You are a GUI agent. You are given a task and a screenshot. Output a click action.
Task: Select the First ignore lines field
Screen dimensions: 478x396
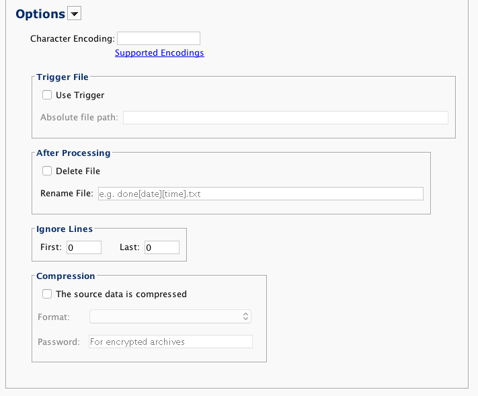83,247
